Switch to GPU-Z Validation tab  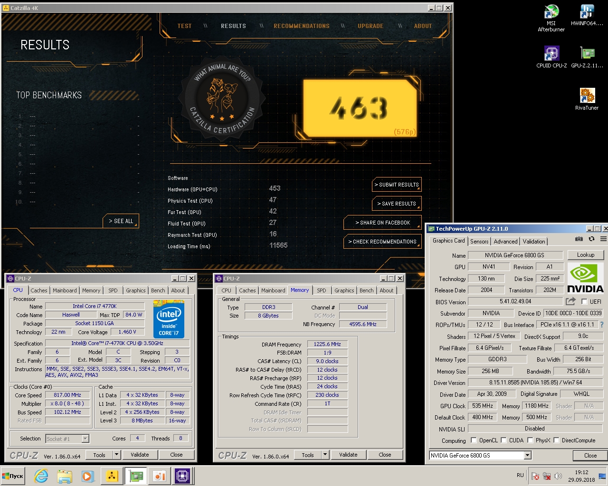[534, 242]
